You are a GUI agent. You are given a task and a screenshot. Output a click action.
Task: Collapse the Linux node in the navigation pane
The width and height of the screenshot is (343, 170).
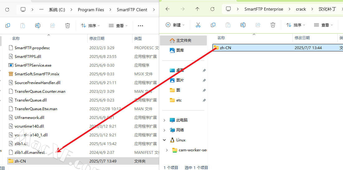[x=164, y=140]
